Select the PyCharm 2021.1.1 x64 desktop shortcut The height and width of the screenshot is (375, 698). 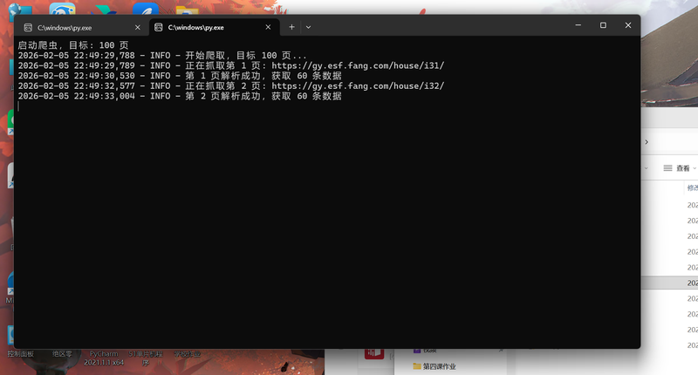click(x=104, y=358)
